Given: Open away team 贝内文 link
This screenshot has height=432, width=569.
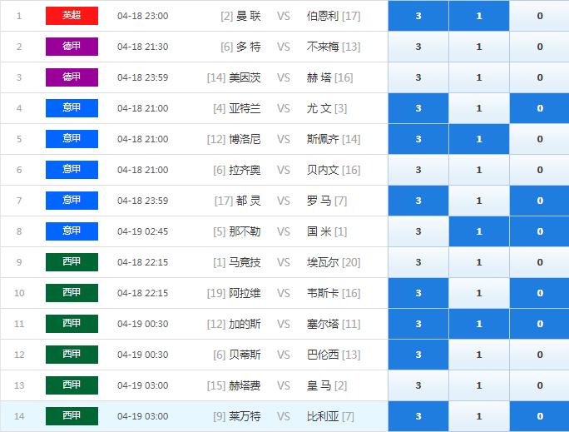Looking at the screenshot, I should point(323,170).
